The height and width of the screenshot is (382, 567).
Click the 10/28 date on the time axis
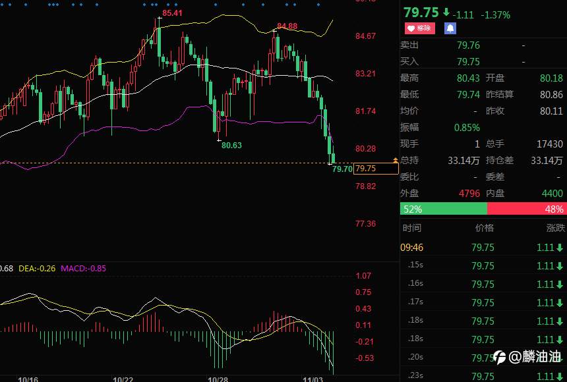(x=218, y=379)
